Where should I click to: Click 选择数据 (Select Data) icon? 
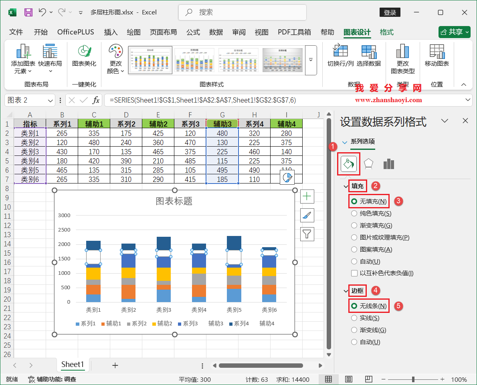(369, 56)
